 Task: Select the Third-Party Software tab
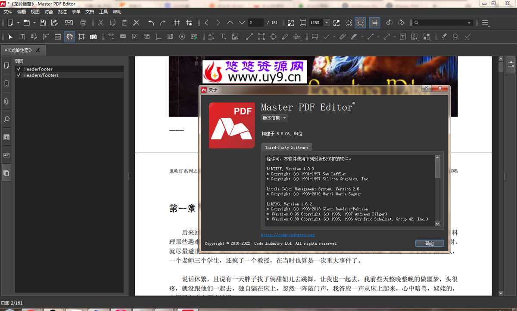pyautogui.click(x=287, y=147)
